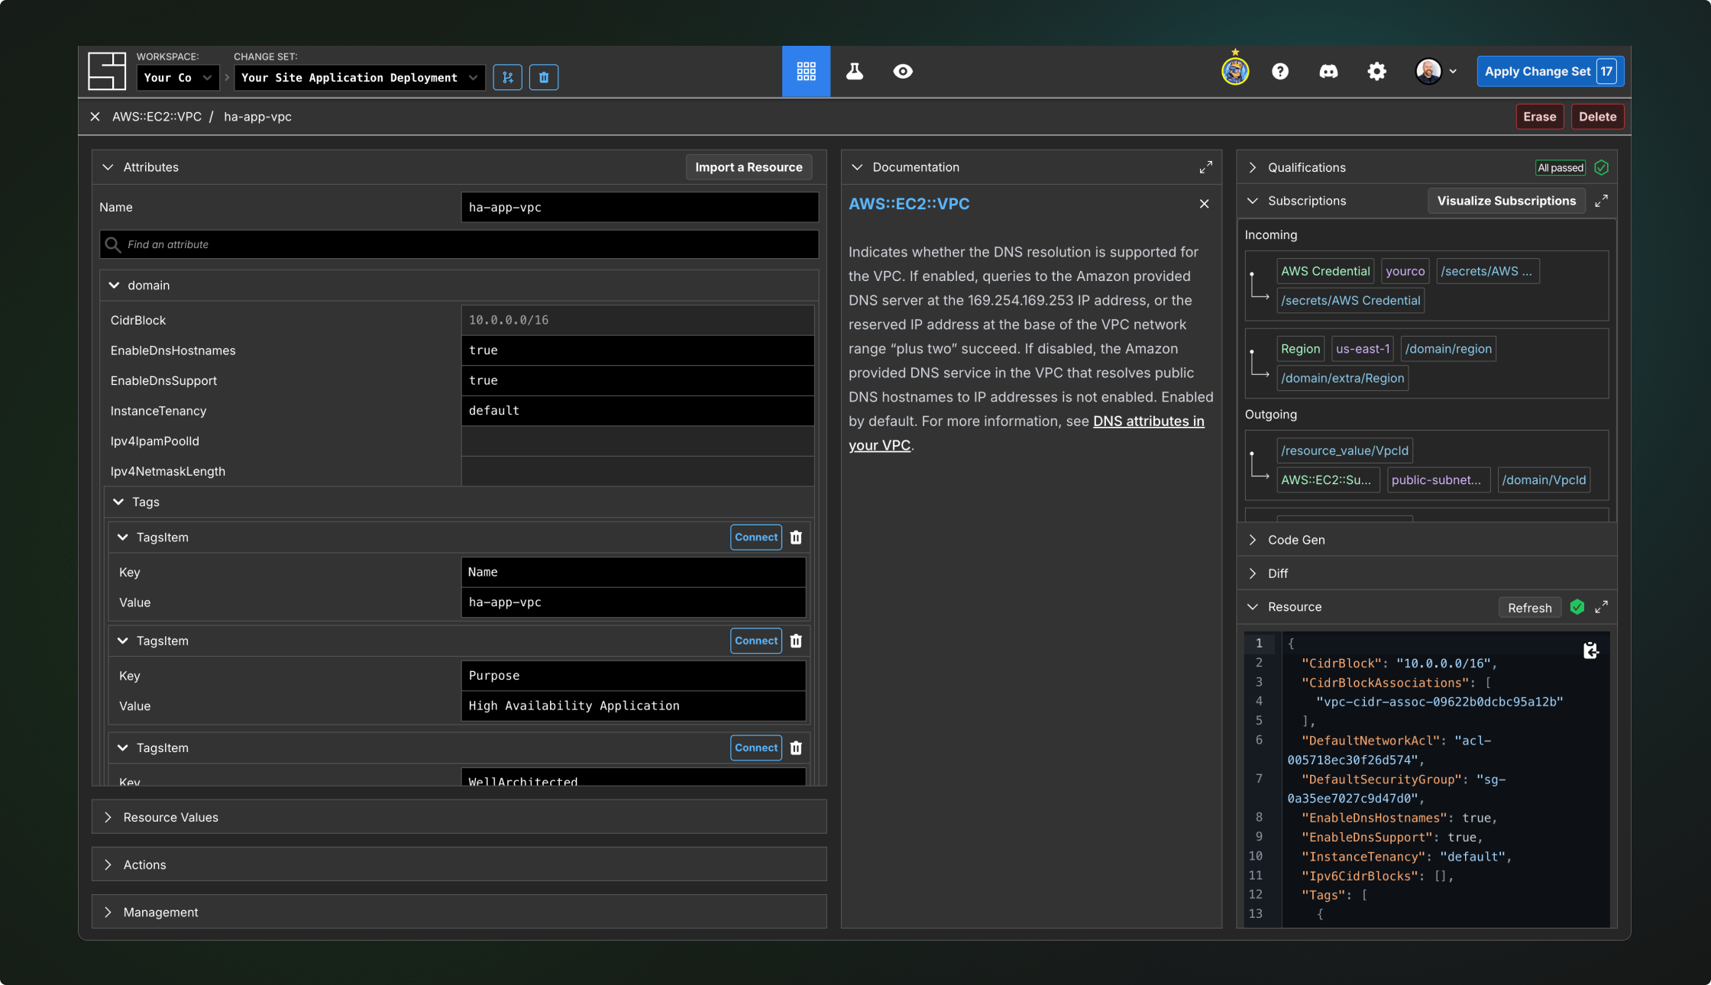Expand the Code Gen panel
The width and height of the screenshot is (1711, 985).
(1427, 540)
